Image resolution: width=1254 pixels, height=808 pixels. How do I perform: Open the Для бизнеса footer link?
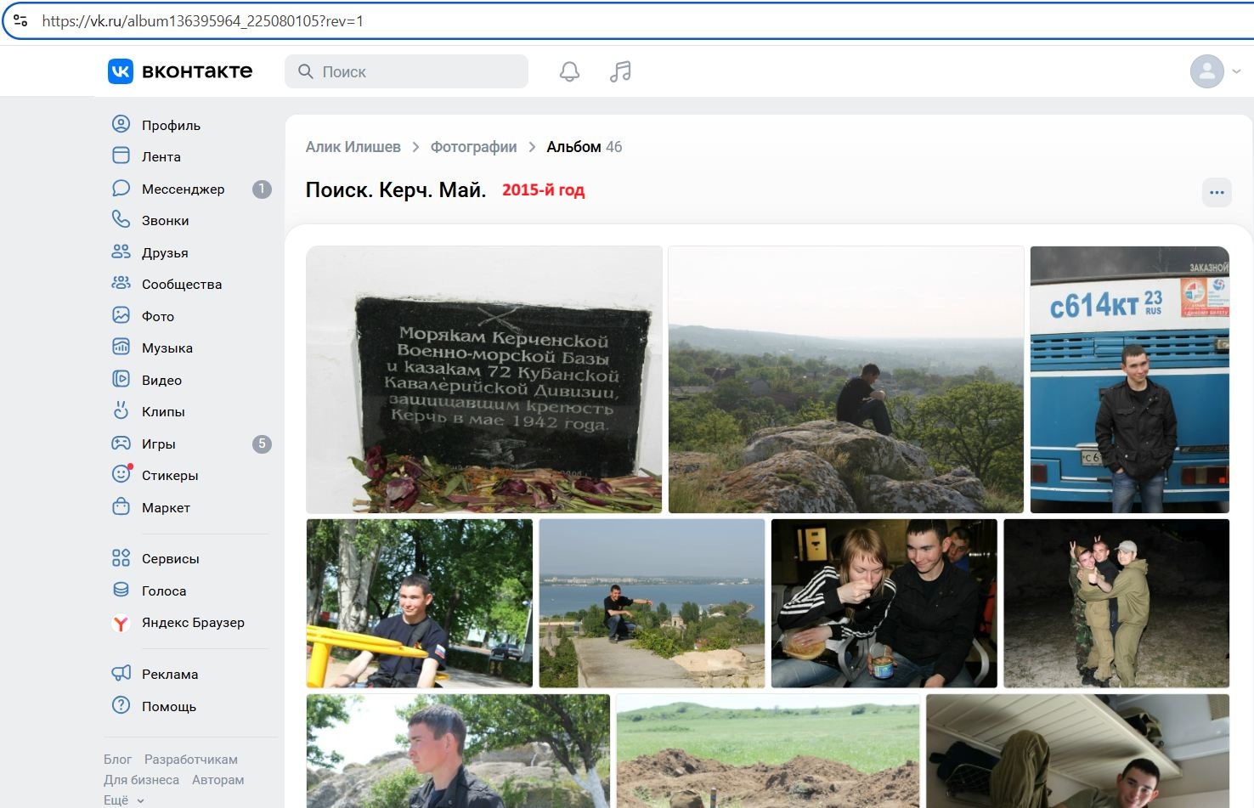pos(141,780)
